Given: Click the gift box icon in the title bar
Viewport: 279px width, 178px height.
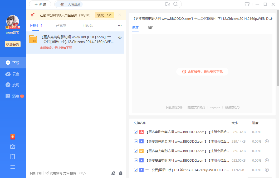Looking at the screenshot, I should point(247,4).
